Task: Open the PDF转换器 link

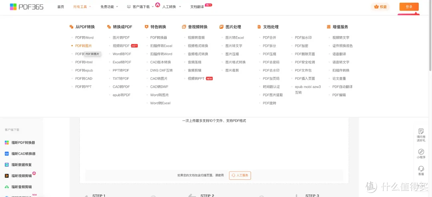Action: (158, 38)
